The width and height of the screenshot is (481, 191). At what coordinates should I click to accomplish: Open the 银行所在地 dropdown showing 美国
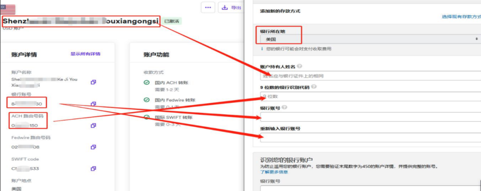370,39
